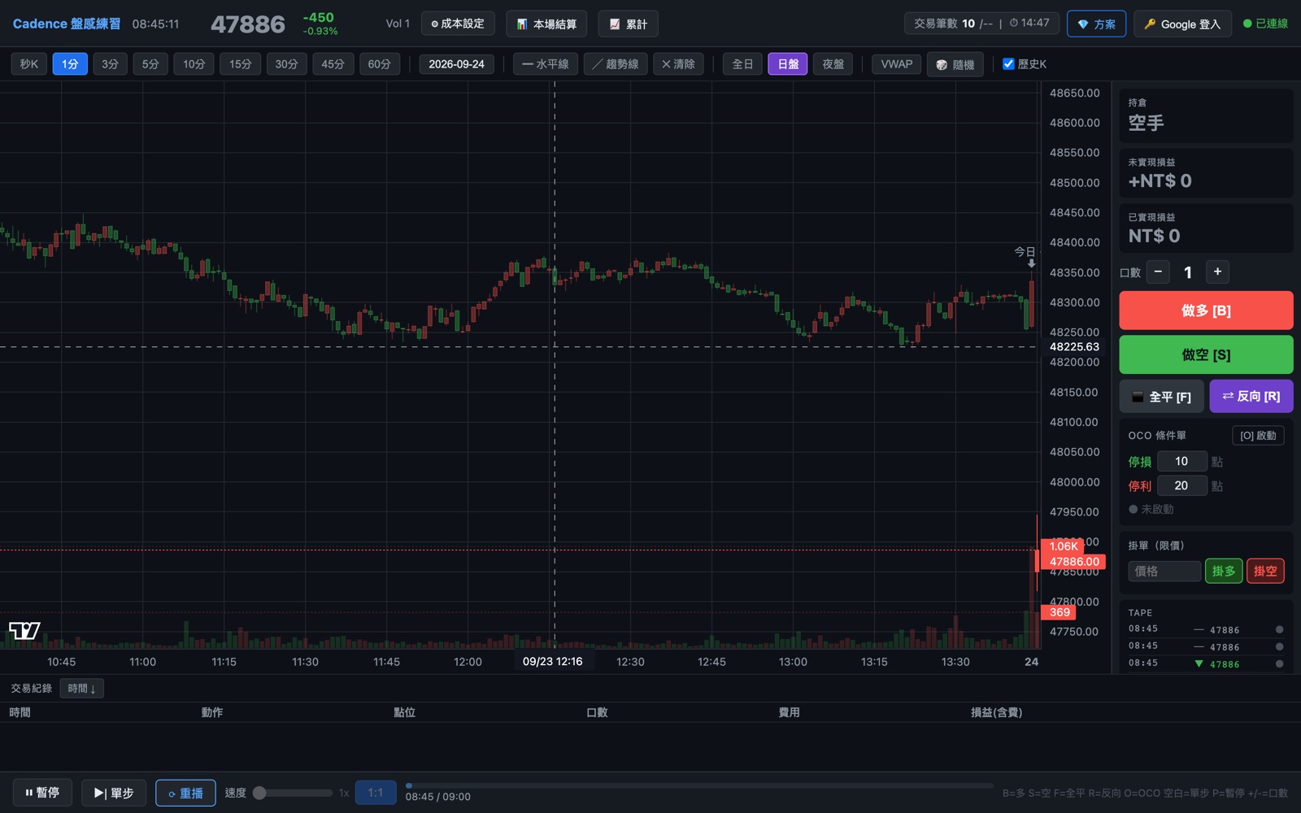Switch to 60分 timeframe

(379, 64)
